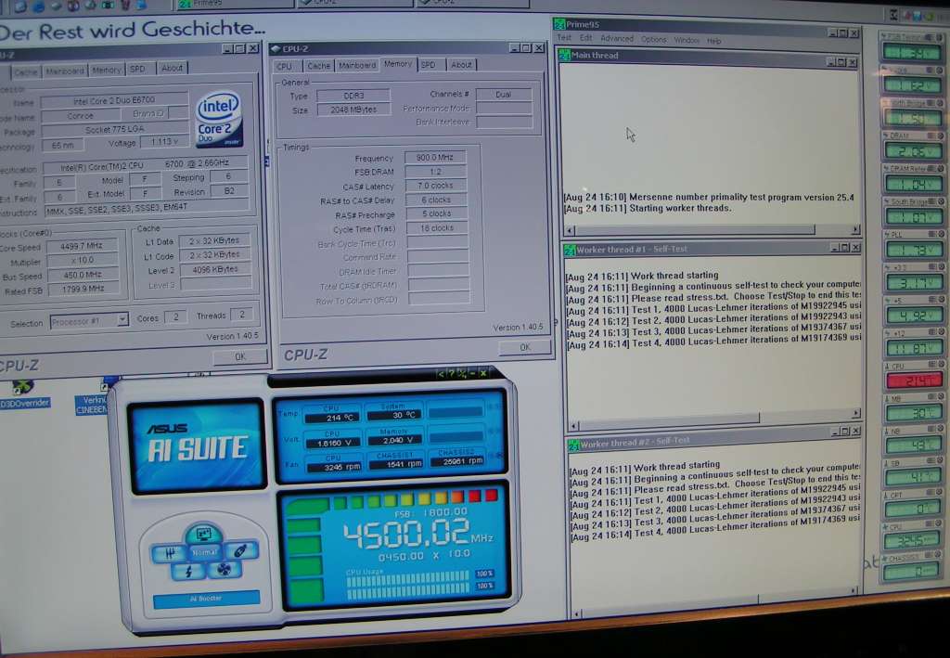The height and width of the screenshot is (658, 950).
Task: Click the CPU voltage 1.6160 V readout
Action: [x=332, y=443]
